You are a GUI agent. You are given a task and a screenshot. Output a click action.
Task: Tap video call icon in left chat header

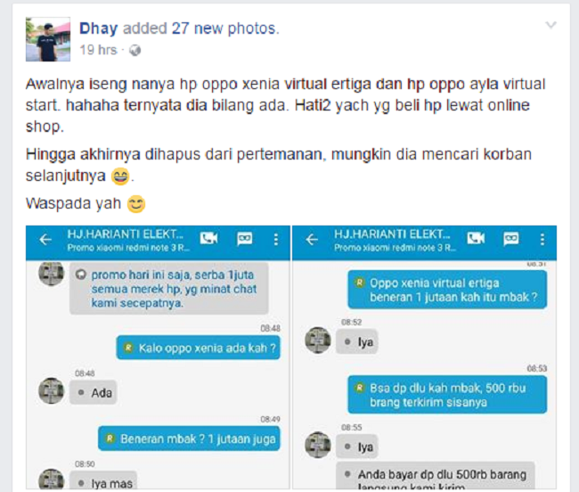tap(208, 239)
